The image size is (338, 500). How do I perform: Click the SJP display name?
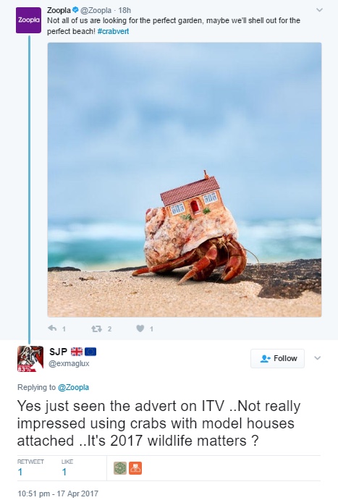(x=58, y=352)
